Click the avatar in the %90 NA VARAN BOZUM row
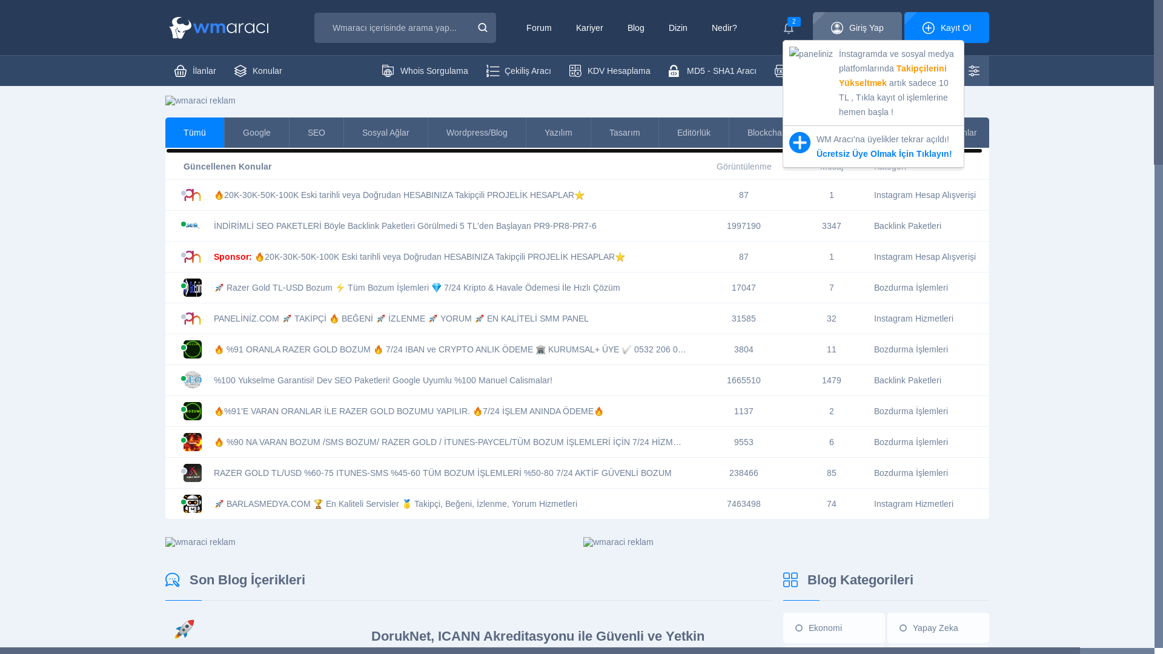 tap(193, 442)
